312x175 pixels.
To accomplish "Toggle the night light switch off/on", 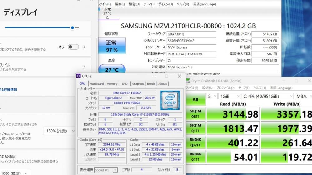I will click(73, 47).
